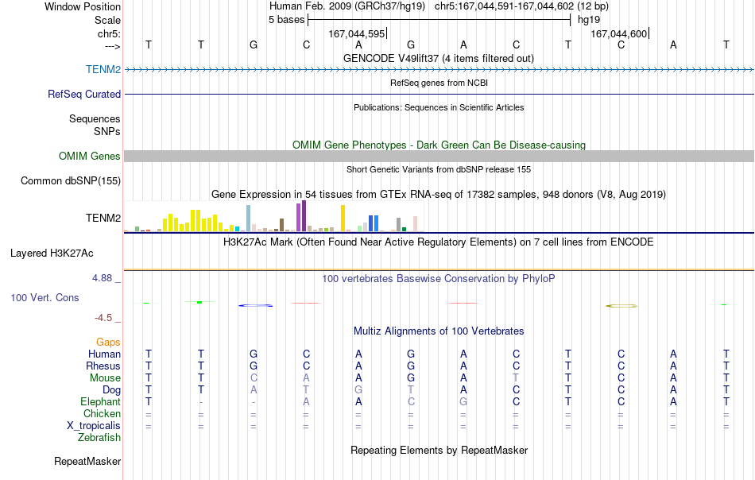This screenshot has width=755, height=480.
Task: Click the 100 Vert. Cons track label
Action: point(45,297)
